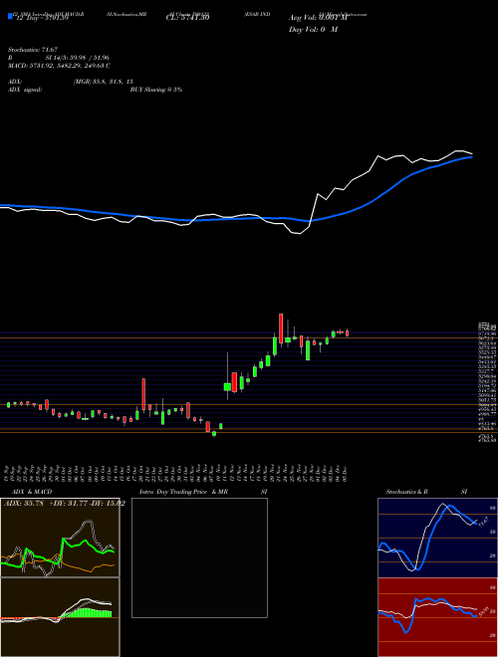Click the empty intraday trading price panel
498x657 pixels.
199,557
